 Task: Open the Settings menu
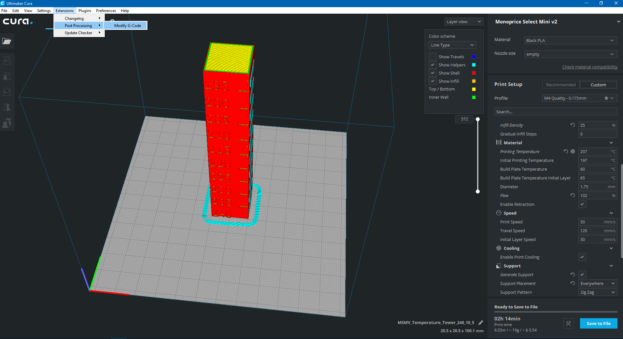click(x=44, y=10)
